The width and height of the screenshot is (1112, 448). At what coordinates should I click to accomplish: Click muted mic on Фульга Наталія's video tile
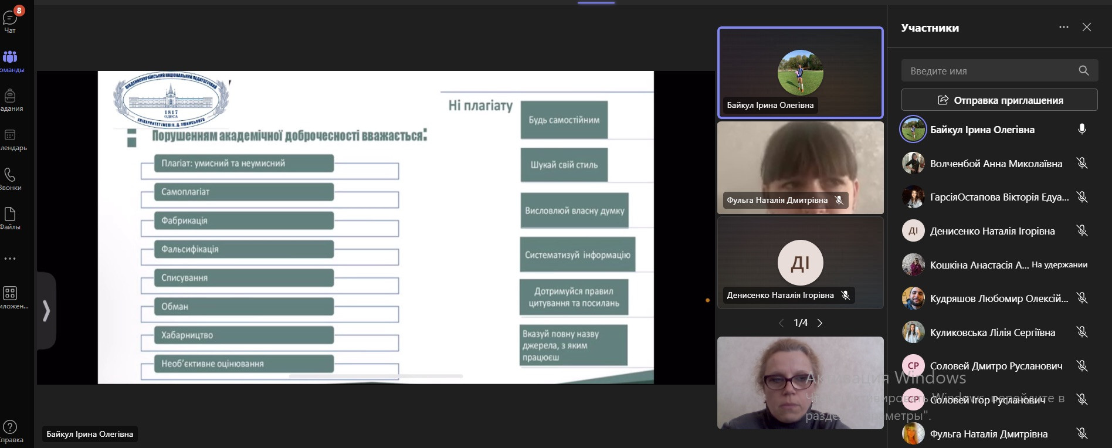click(x=839, y=200)
